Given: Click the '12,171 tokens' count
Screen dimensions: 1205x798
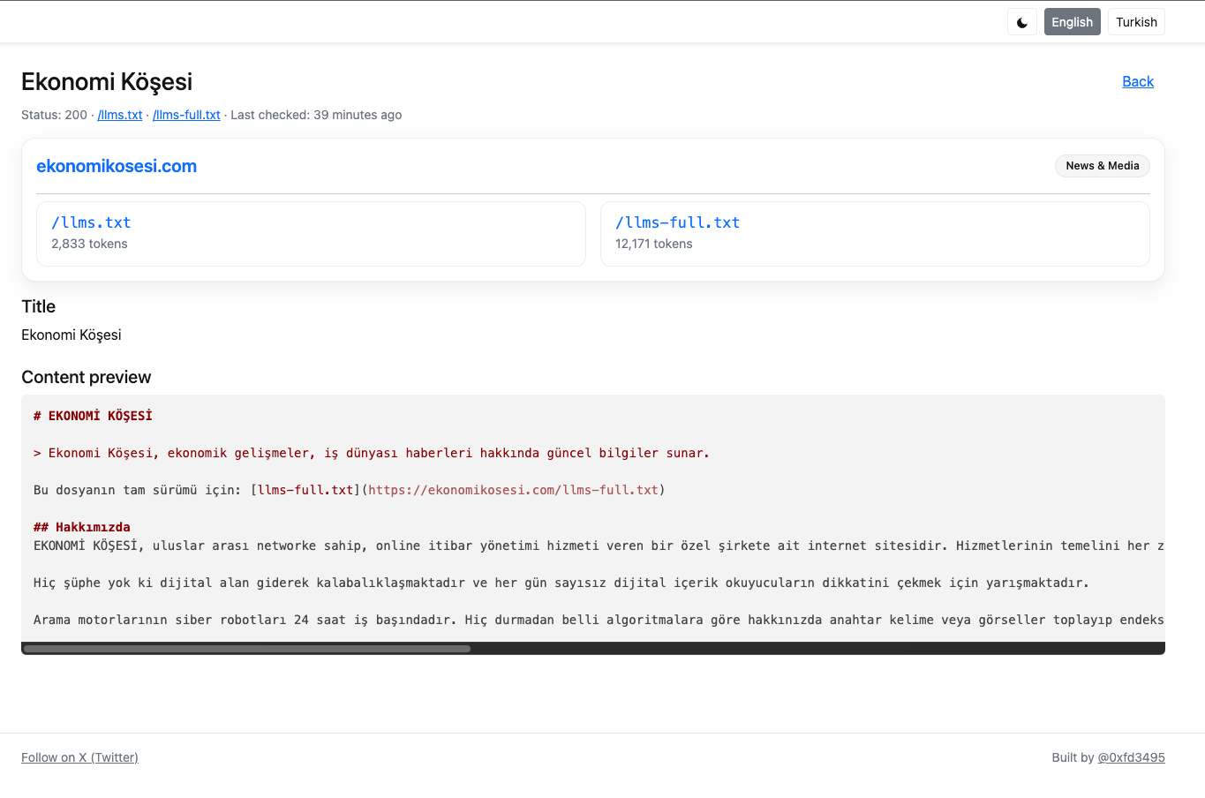Looking at the screenshot, I should click(654, 244).
